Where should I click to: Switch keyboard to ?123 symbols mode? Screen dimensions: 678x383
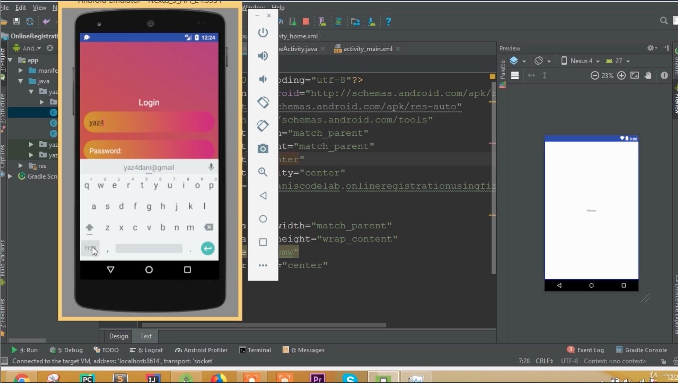point(90,249)
